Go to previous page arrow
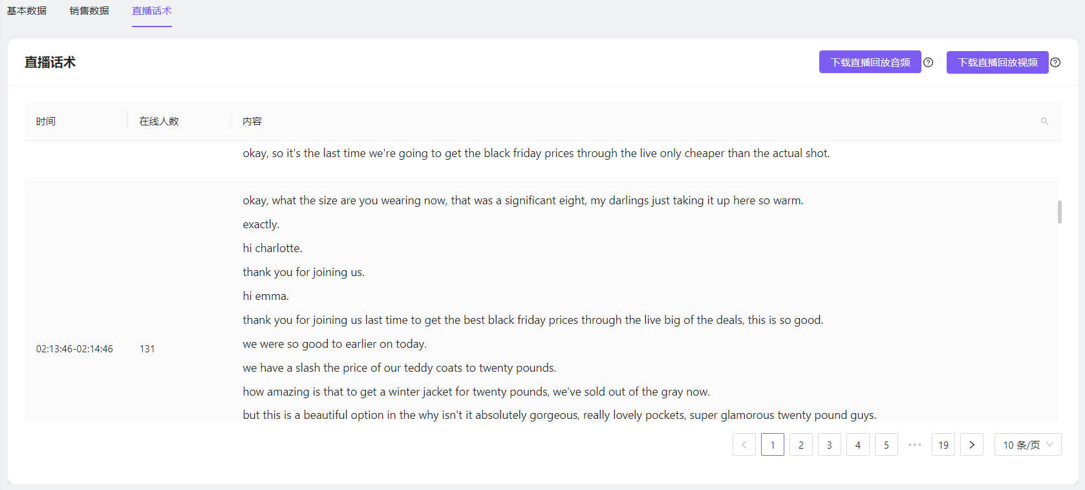Image resolution: width=1085 pixels, height=490 pixels. pyautogui.click(x=744, y=445)
